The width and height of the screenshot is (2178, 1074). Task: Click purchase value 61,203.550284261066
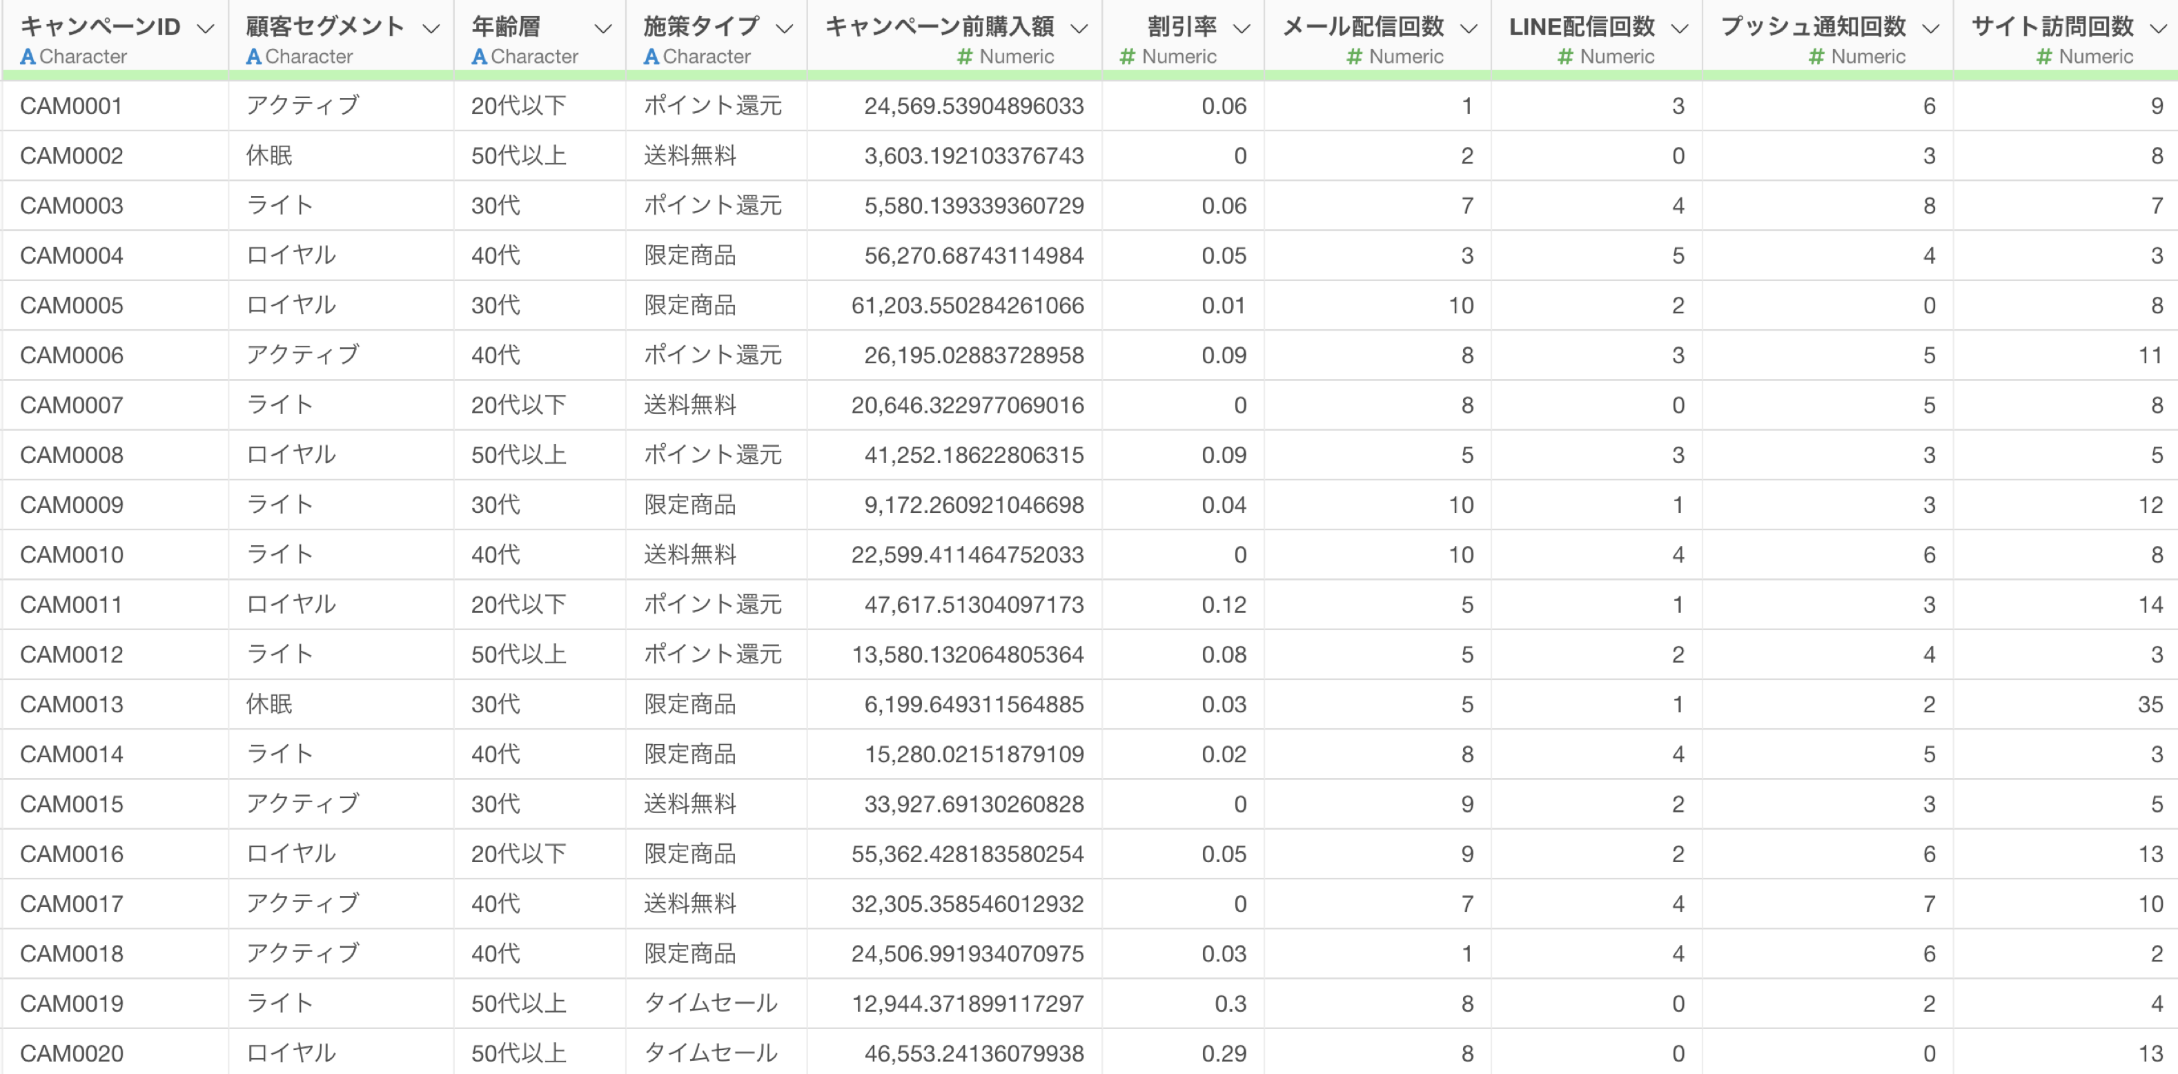[968, 305]
